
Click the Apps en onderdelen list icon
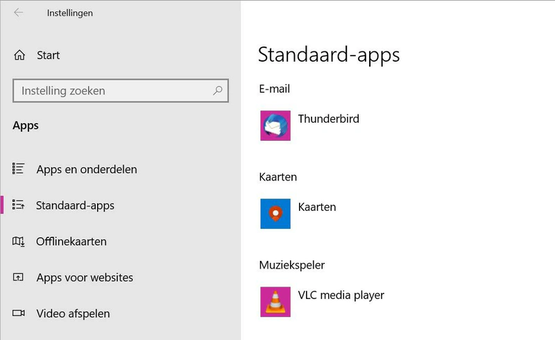coord(19,169)
